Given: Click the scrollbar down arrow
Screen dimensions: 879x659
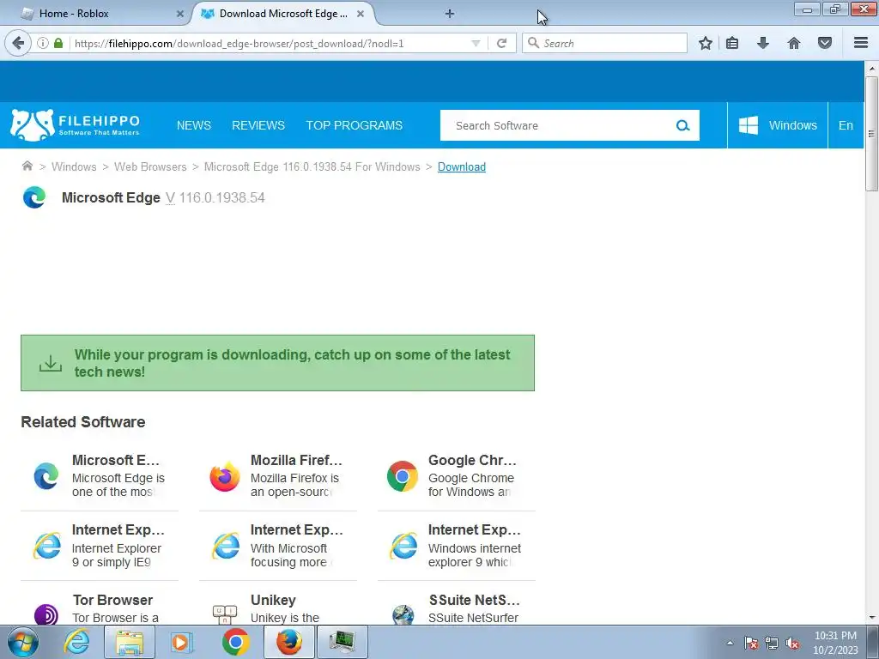Looking at the screenshot, I should [871, 618].
